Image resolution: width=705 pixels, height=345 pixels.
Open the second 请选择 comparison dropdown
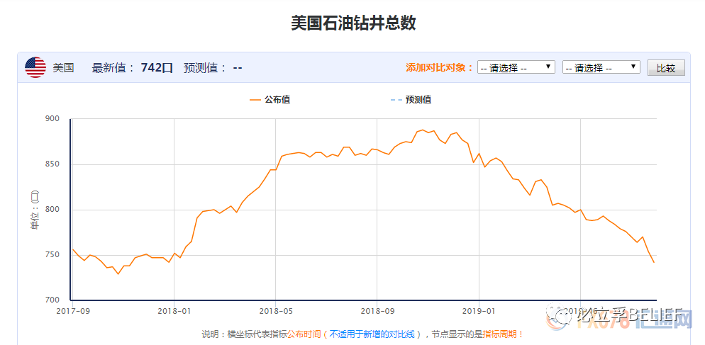click(601, 67)
